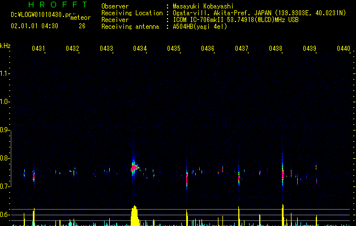
Task: Click the 0431 time marker
Action: pos(38,49)
